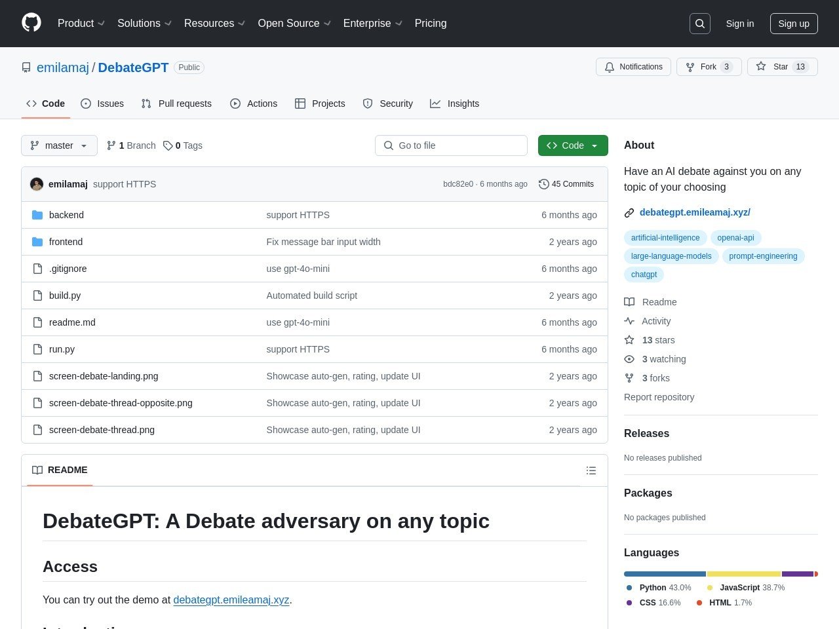Star the DebateGPT repository
839x629 pixels.
pos(783,67)
